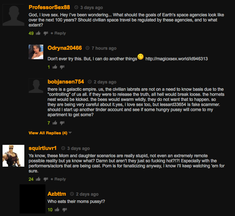Screen dimensions: 235x216
Task: Thumbs up bobjansen754's reply
Action: point(55,123)
